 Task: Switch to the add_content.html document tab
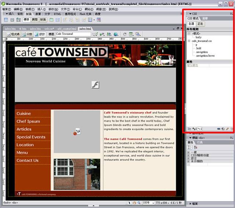tap(67, 28)
